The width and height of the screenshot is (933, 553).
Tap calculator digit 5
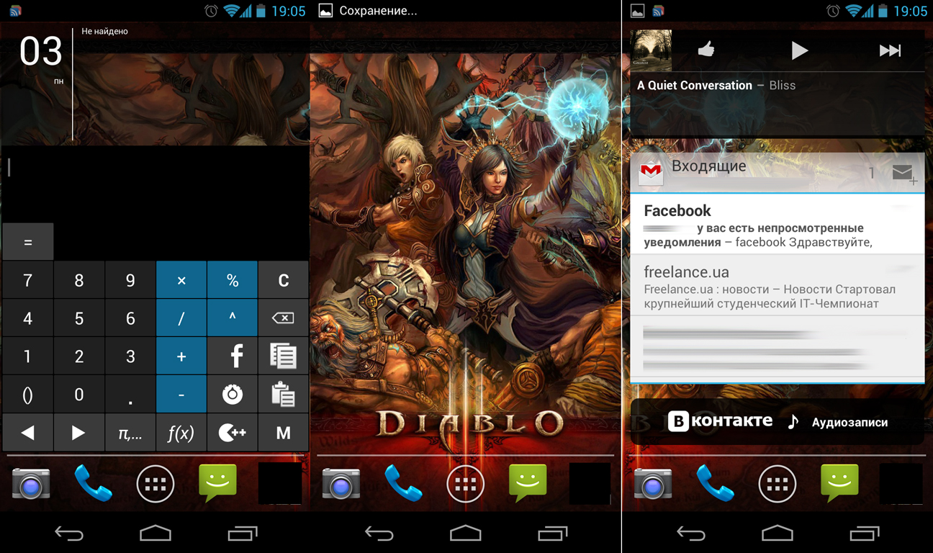(x=79, y=318)
